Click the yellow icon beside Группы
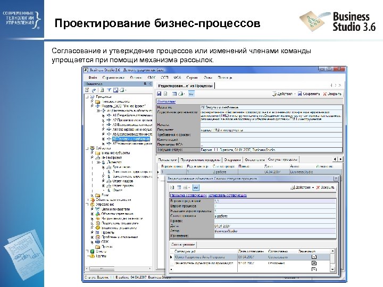383x287 pixels. (x=93, y=256)
